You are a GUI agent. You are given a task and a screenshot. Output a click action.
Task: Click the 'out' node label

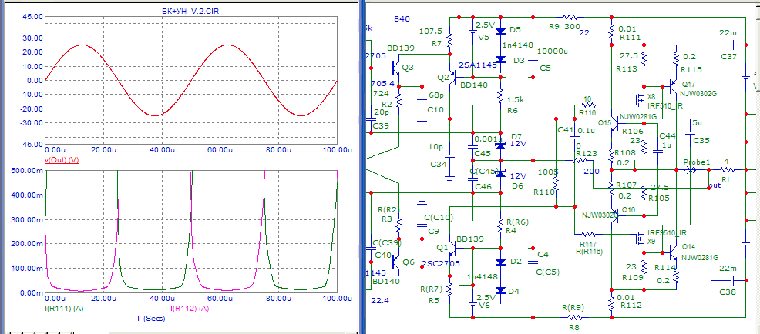(x=714, y=185)
